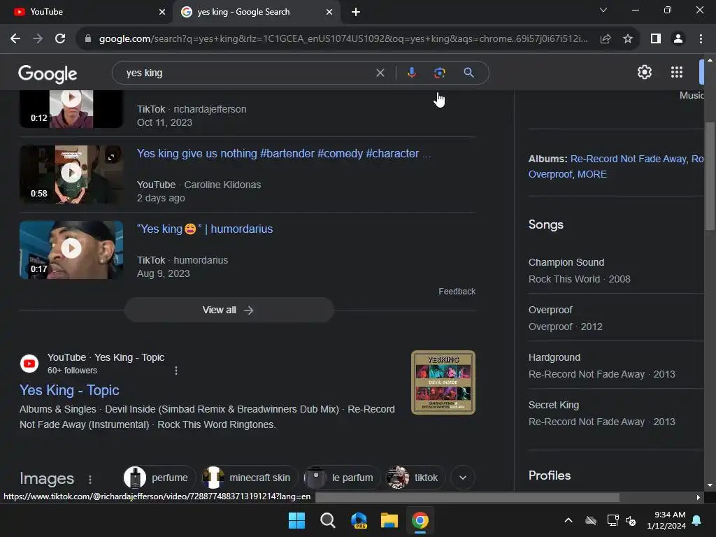Open the Google apps grid
Screen dimensions: 716x537
pos(677,72)
